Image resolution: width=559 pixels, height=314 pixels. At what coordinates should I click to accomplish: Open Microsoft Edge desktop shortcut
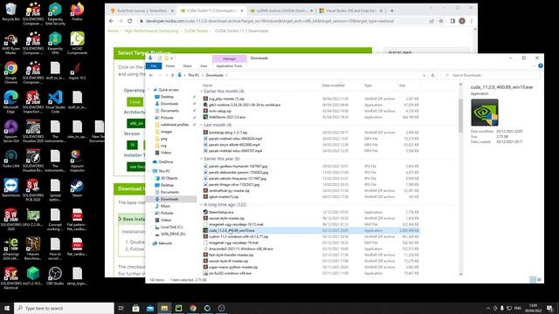tap(10, 102)
